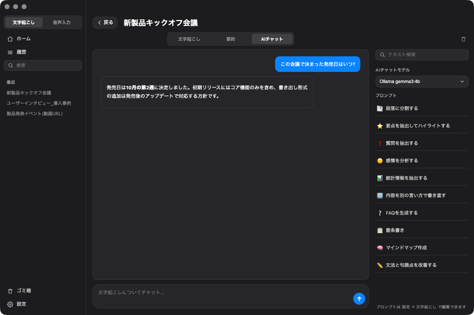Image resolution: width=474 pixels, height=315 pixels.
Task: Click the red question mark icon
Action: click(x=380, y=143)
